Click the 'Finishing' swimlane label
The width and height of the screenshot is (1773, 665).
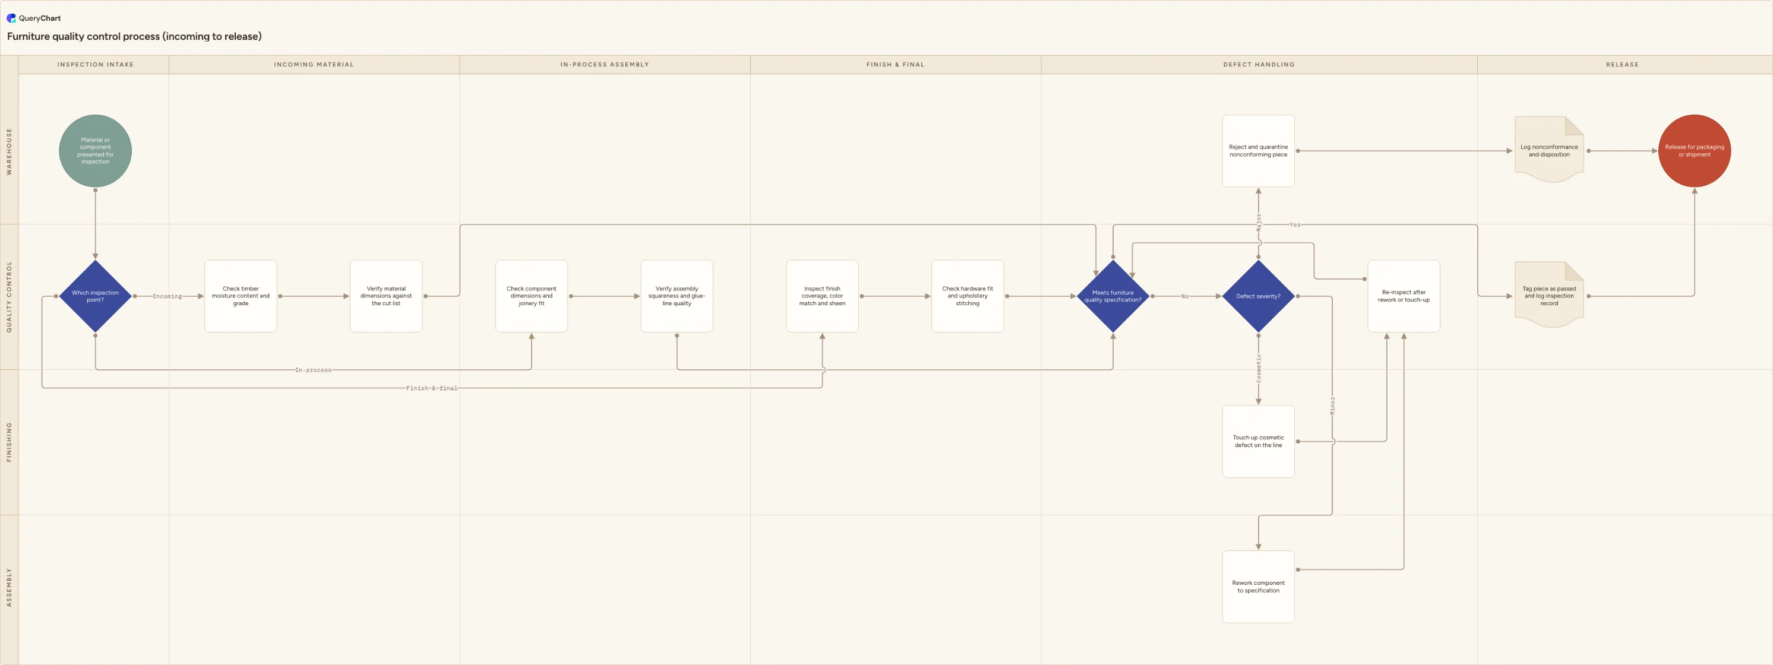[9, 442]
